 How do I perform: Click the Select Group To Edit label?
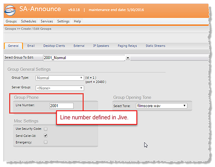[x=19, y=58]
